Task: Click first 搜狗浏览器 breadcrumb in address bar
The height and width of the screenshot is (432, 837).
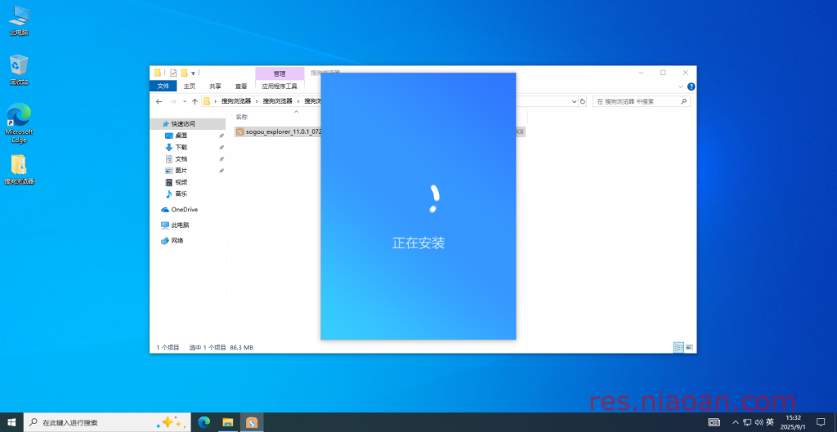Action: click(x=236, y=100)
